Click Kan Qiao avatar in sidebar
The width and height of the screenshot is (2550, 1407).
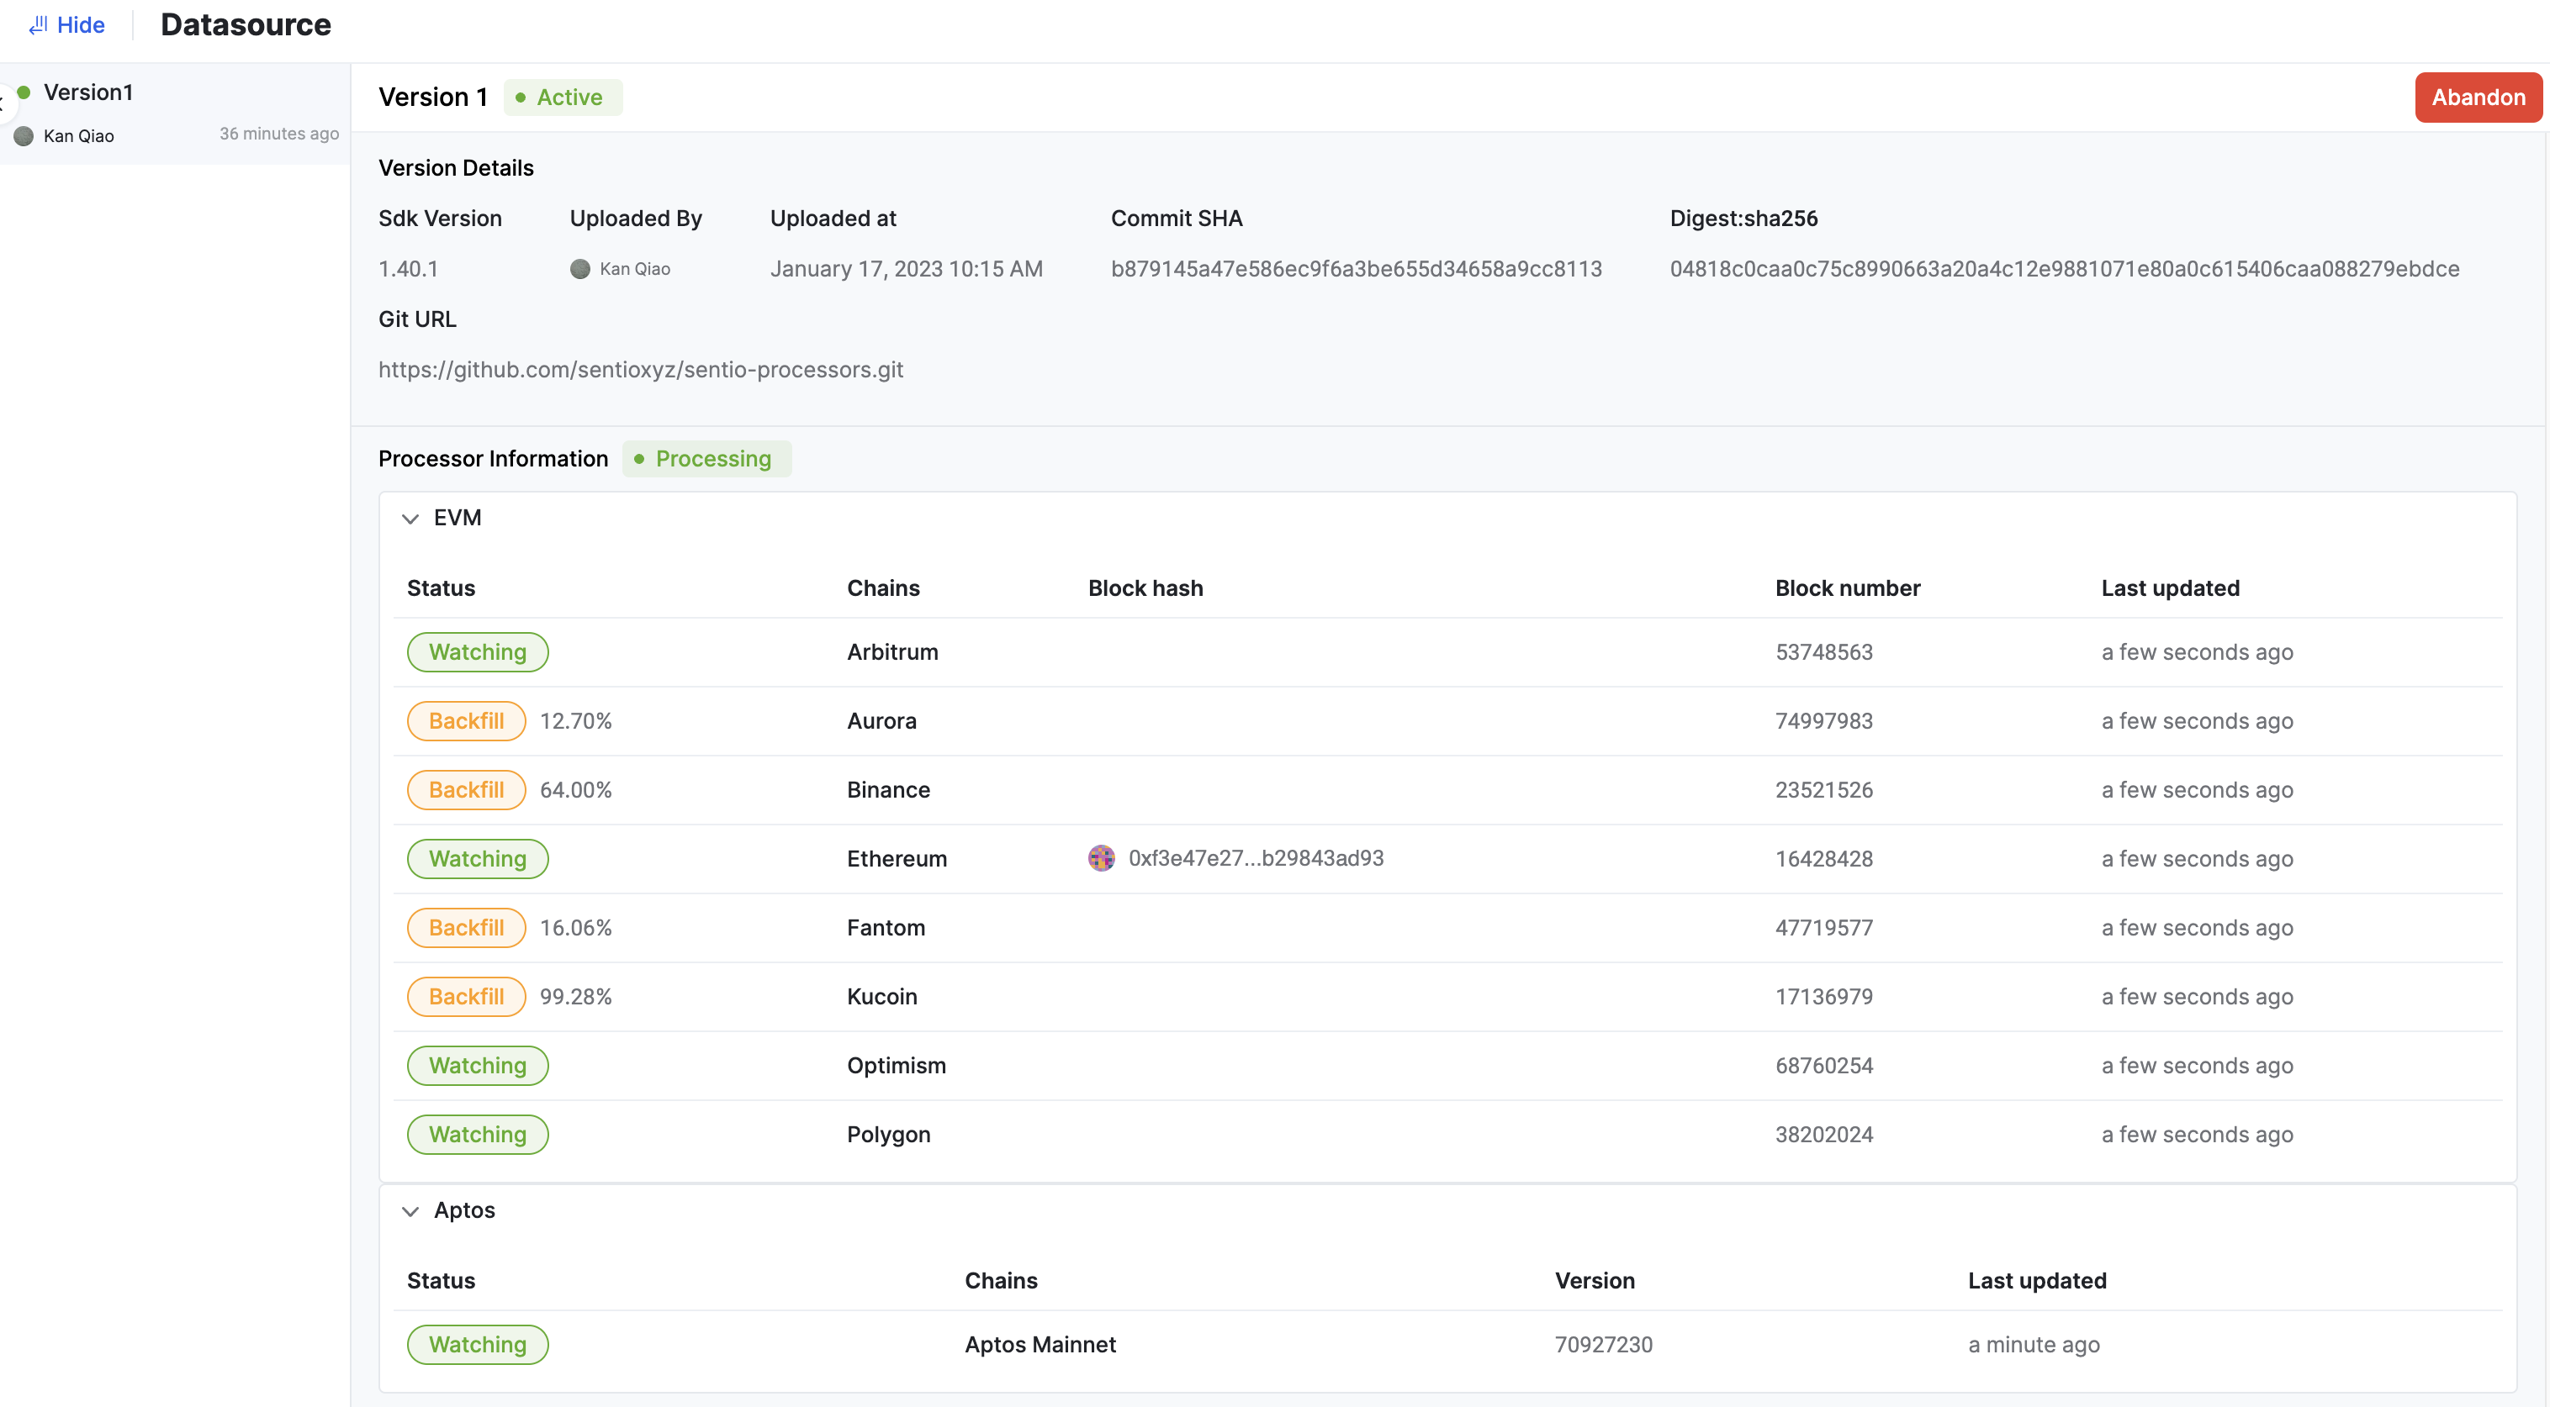[x=24, y=135]
